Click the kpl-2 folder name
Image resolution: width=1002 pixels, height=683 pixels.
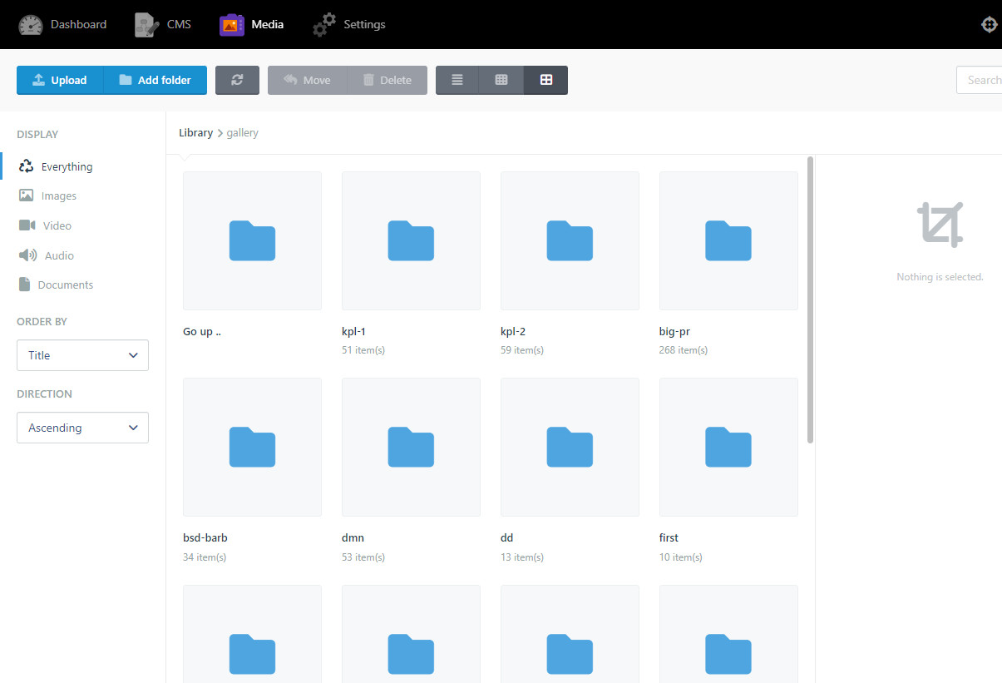(x=513, y=331)
